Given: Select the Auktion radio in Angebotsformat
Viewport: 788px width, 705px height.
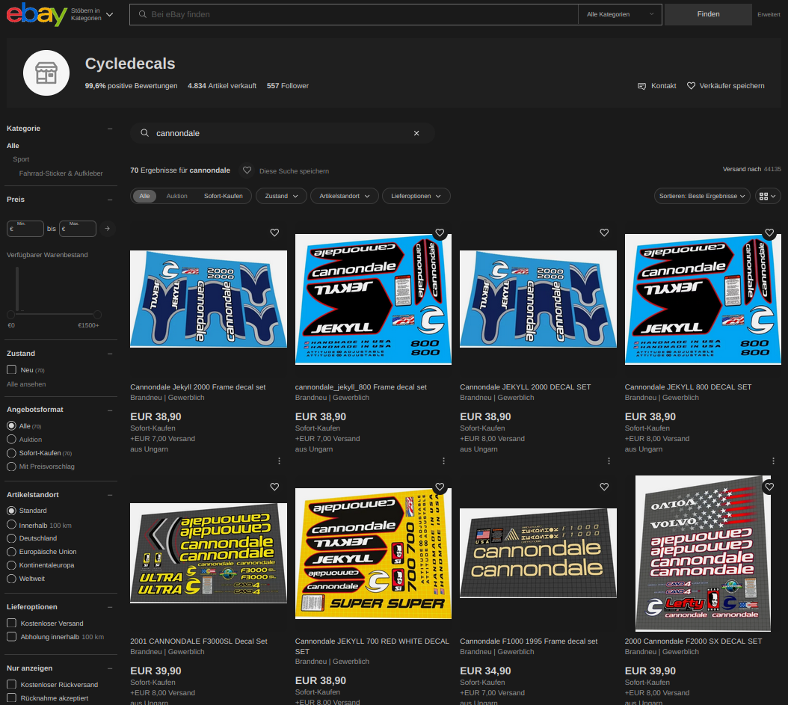Looking at the screenshot, I should click(x=11, y=439).
